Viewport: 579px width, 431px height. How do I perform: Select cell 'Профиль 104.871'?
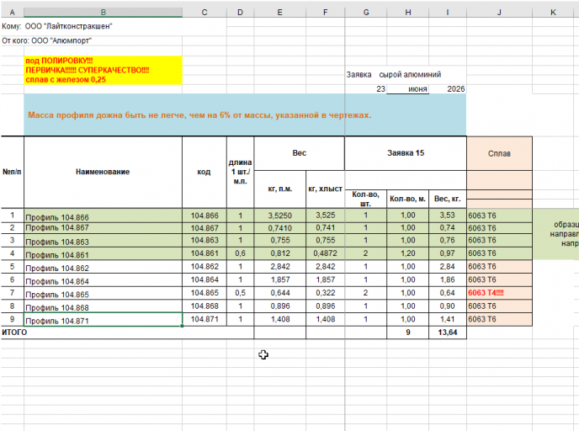click(x=103, y=320)
